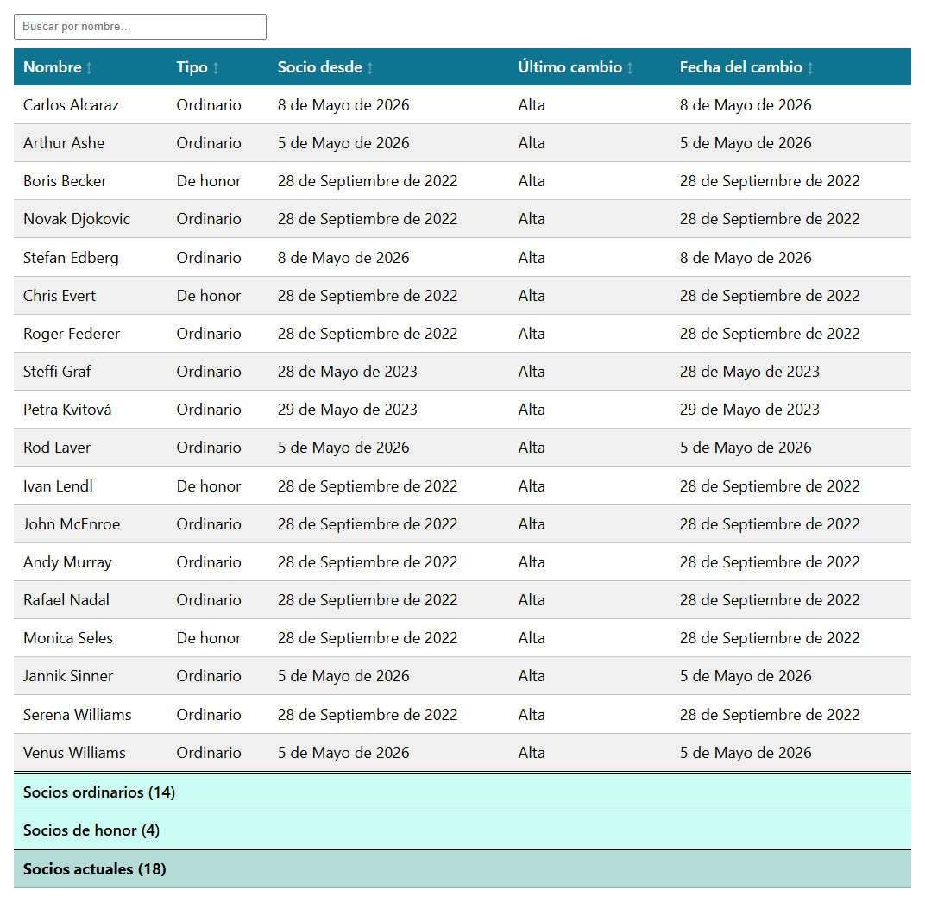Screen dimensions: 925x902
Task: Click the name Novak Djokovic
Action: point(77,219)
